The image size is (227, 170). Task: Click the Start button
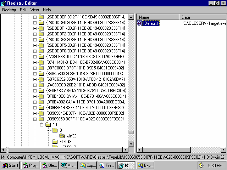coord(10,165)
